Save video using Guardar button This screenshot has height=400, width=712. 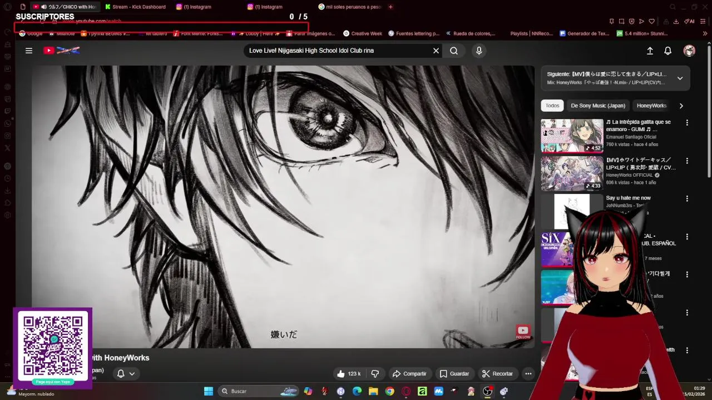(454, 374)
